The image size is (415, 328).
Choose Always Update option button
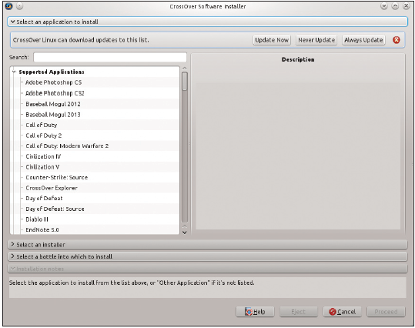click(x=363, y=40)
